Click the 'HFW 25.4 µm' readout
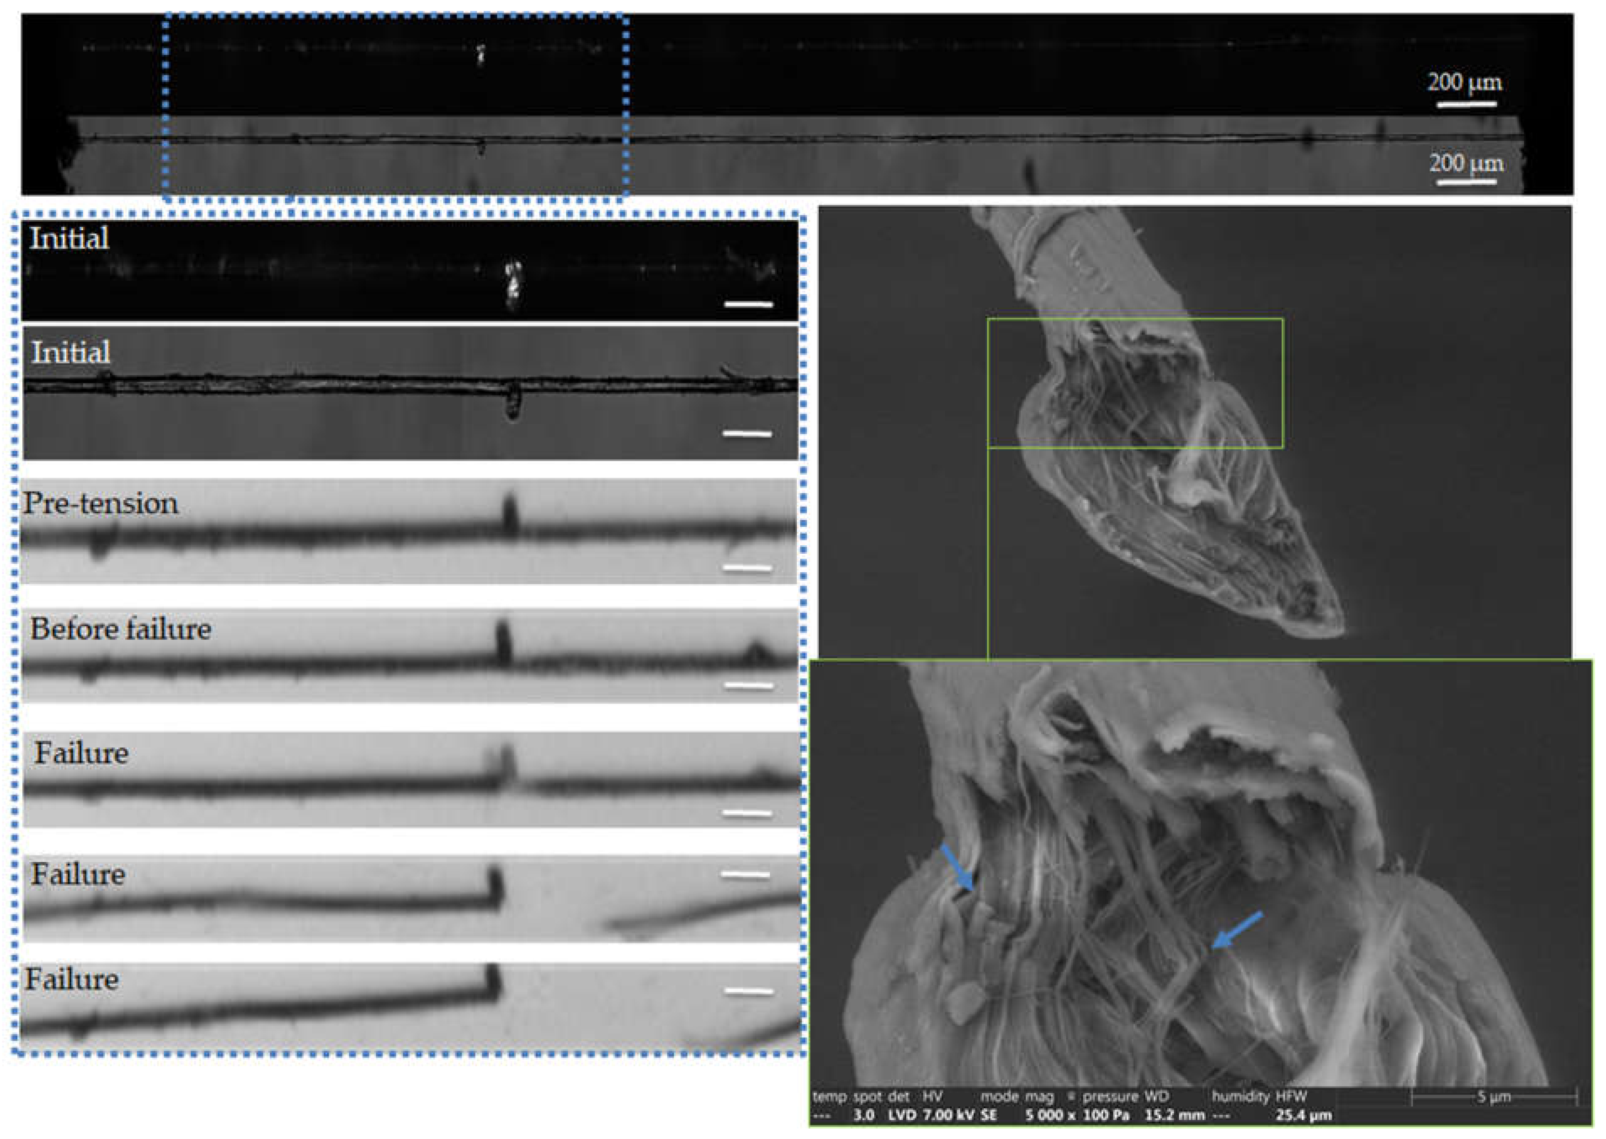 click(x=1303, y=1115)
